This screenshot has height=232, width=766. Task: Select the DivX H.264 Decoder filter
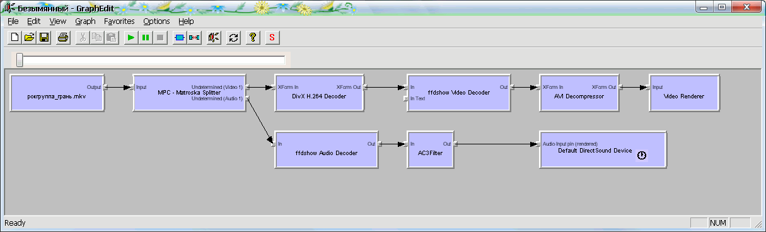click(320, 93)
